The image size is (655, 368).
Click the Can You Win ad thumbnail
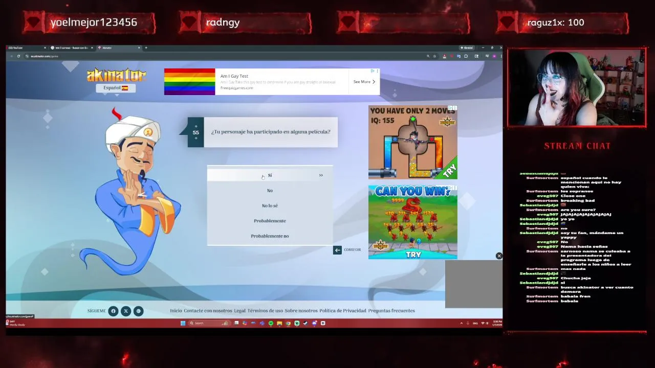[413, 222]
